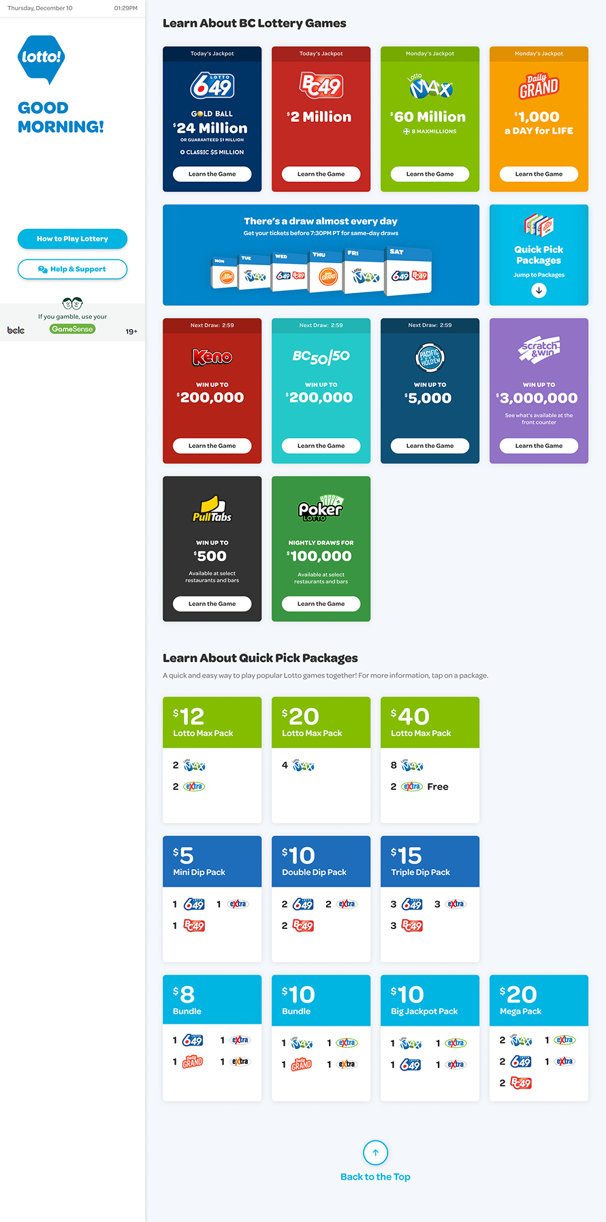This screenshot has width=606, height=1222.
Task: Tap the Pull Tabs logo
Action: coord(212,509)
